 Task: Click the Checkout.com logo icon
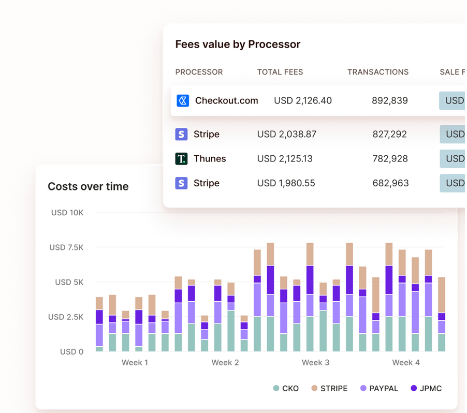pyautogui.click(x=183, y=100)
